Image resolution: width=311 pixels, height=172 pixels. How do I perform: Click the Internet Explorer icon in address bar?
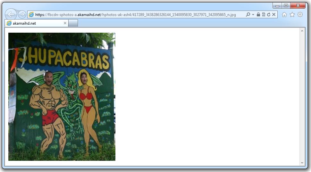[31, 14]
